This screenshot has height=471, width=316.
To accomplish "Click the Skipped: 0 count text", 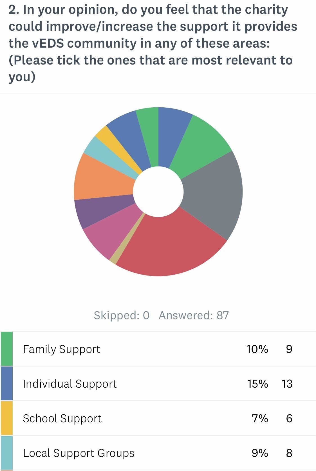I will point(121,315).
